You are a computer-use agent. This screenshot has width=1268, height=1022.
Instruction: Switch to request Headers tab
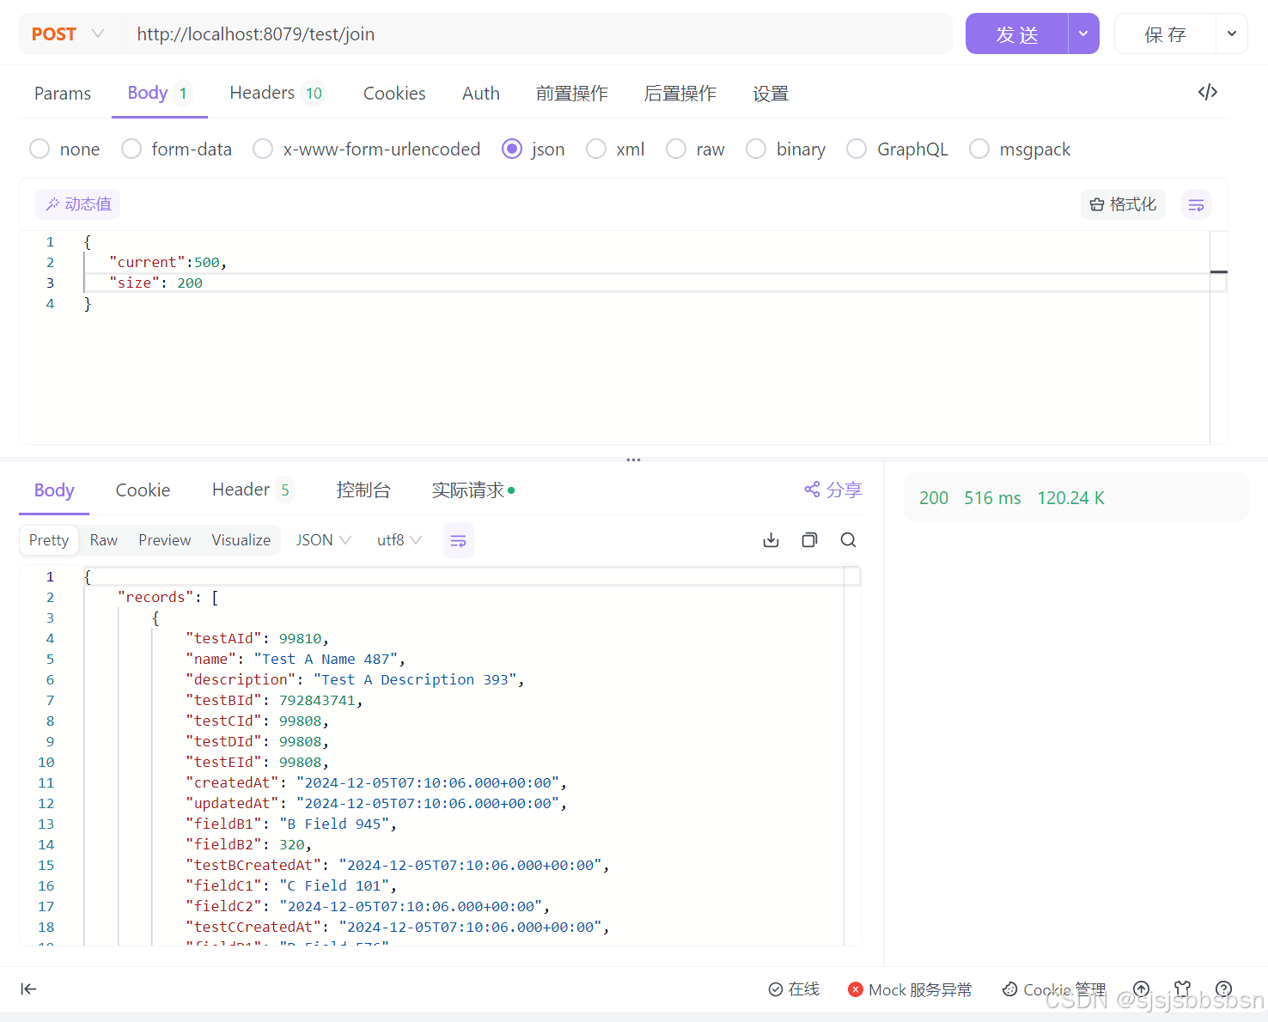(277, 93)
